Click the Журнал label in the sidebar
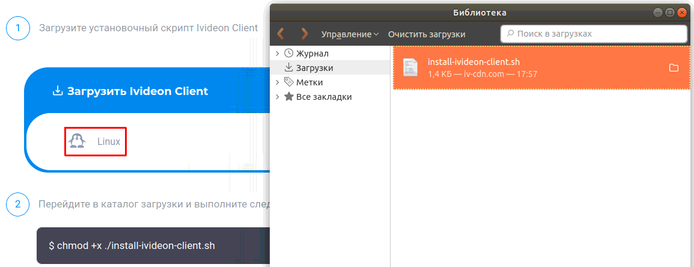The image size is (694, 267). (x=312, y=54)
